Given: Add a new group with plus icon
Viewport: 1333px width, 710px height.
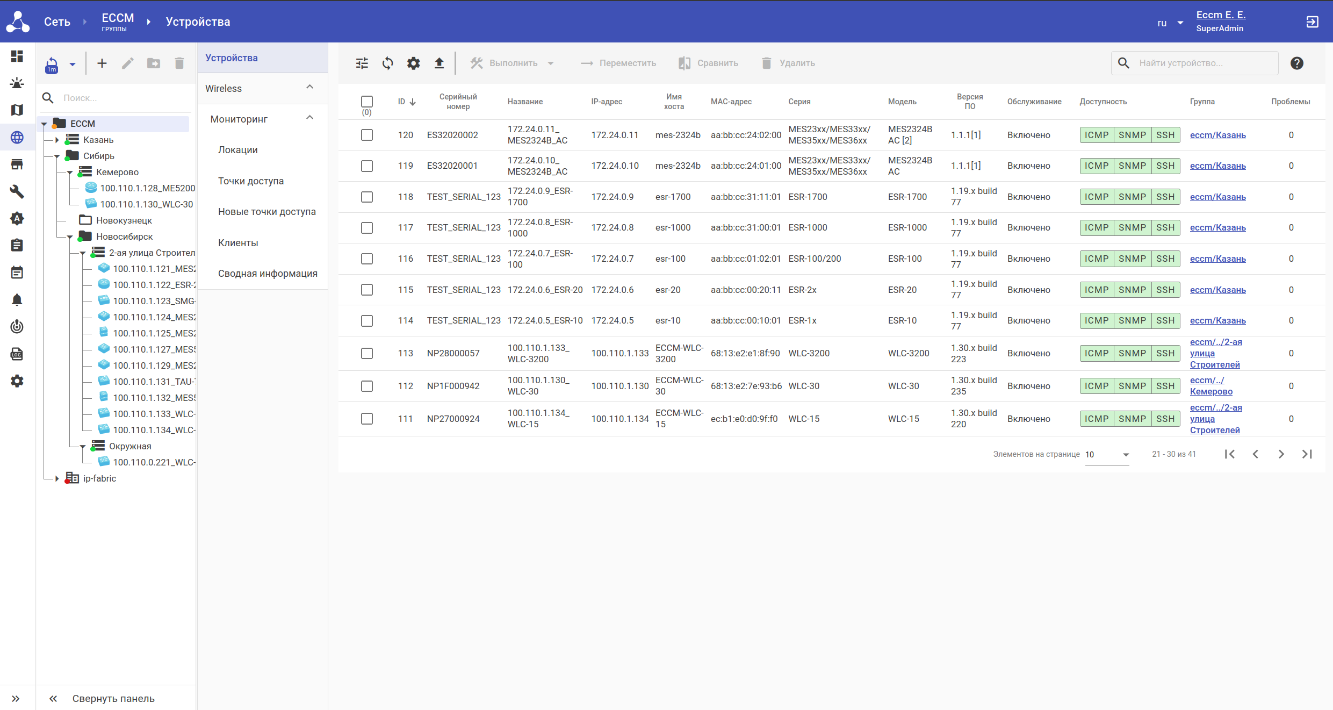Looking at the screenshot, I should 102,63.
